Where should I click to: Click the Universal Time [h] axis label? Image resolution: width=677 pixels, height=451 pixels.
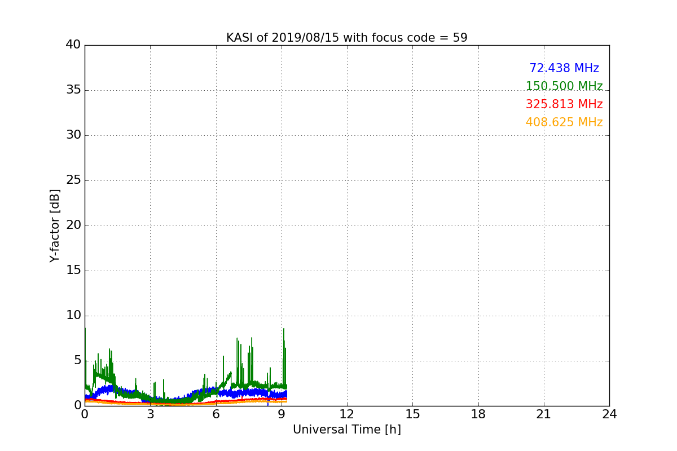click(346, 430)
